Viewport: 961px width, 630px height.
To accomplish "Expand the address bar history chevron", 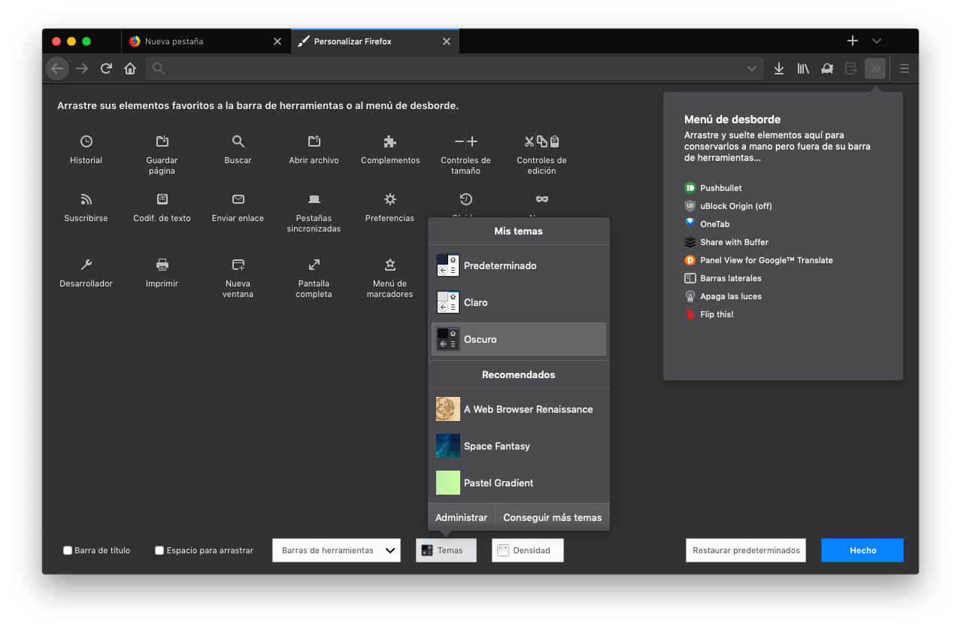I will point(752,68).
